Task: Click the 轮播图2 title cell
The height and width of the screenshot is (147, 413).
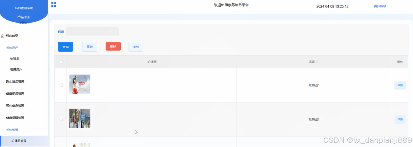Action: pos(314,119)
